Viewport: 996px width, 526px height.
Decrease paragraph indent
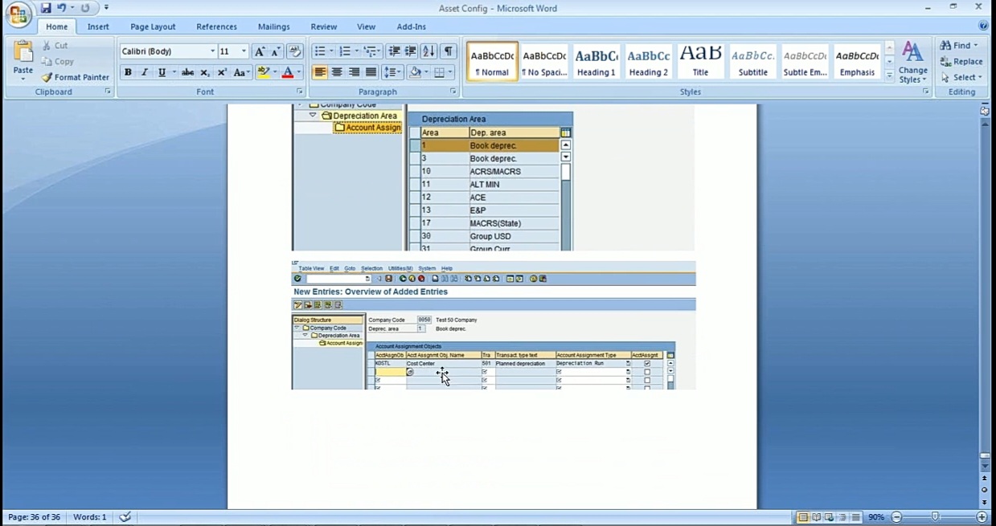click(x=394, y=51)
